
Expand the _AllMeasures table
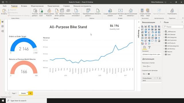[x=164, y=32]
